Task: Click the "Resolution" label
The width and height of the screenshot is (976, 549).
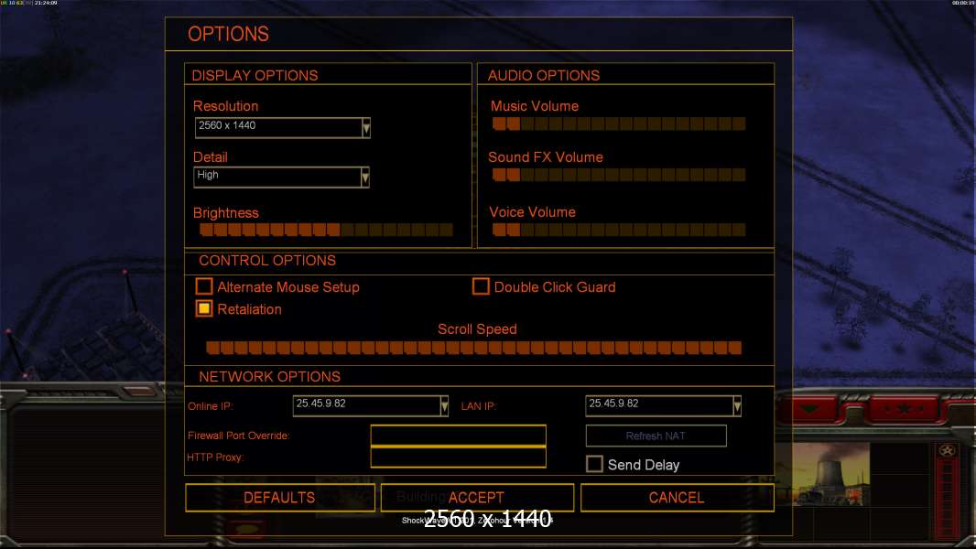Action: (225, 106)
